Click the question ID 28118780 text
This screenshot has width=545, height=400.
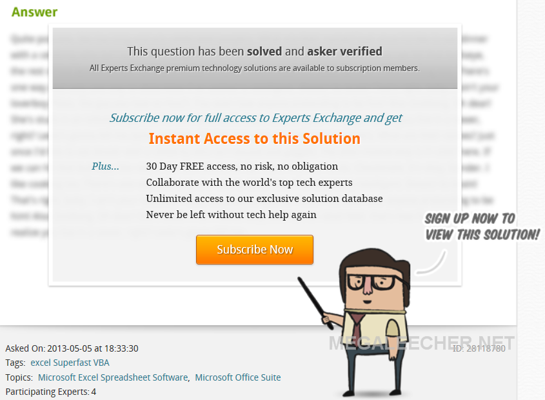coord(479,348)
